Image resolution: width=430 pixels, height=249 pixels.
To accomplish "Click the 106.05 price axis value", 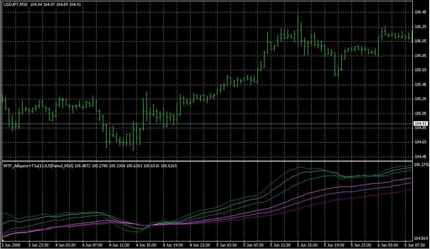I will pos(420,41).
